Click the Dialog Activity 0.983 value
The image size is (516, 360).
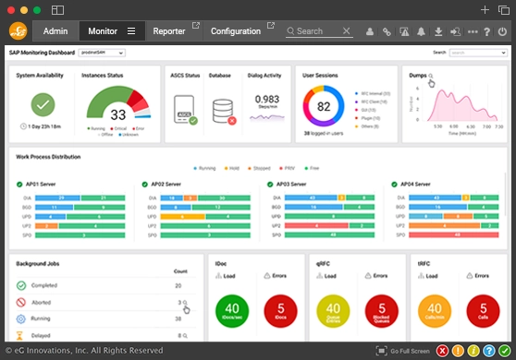267,99
